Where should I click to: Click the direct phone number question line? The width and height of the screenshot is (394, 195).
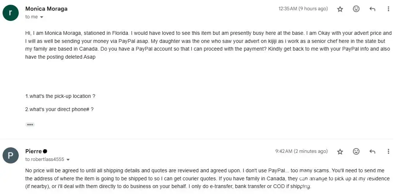coord(59,109)
